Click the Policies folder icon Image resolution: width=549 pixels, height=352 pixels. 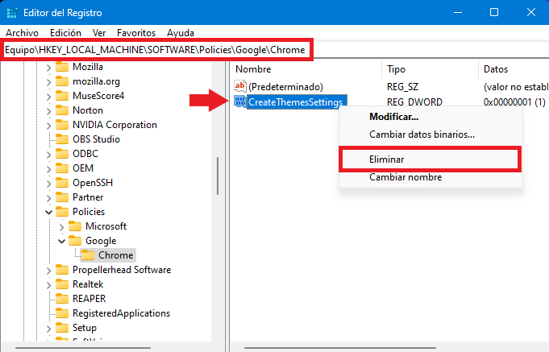(62, 212)
